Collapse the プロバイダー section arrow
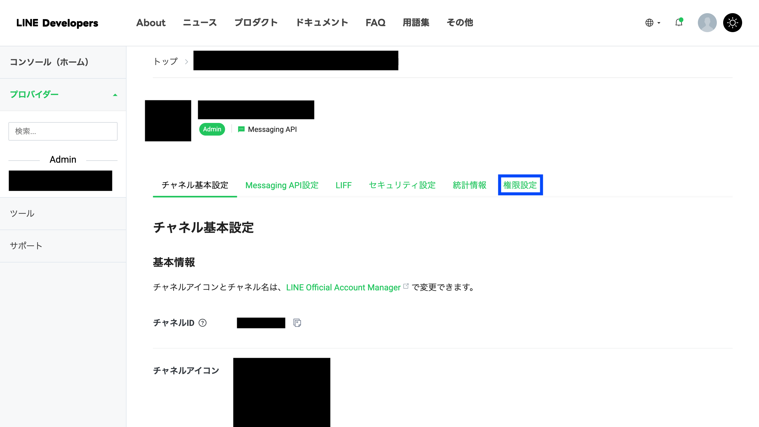This screenshot has width=759, height=427. coord(115,95)
